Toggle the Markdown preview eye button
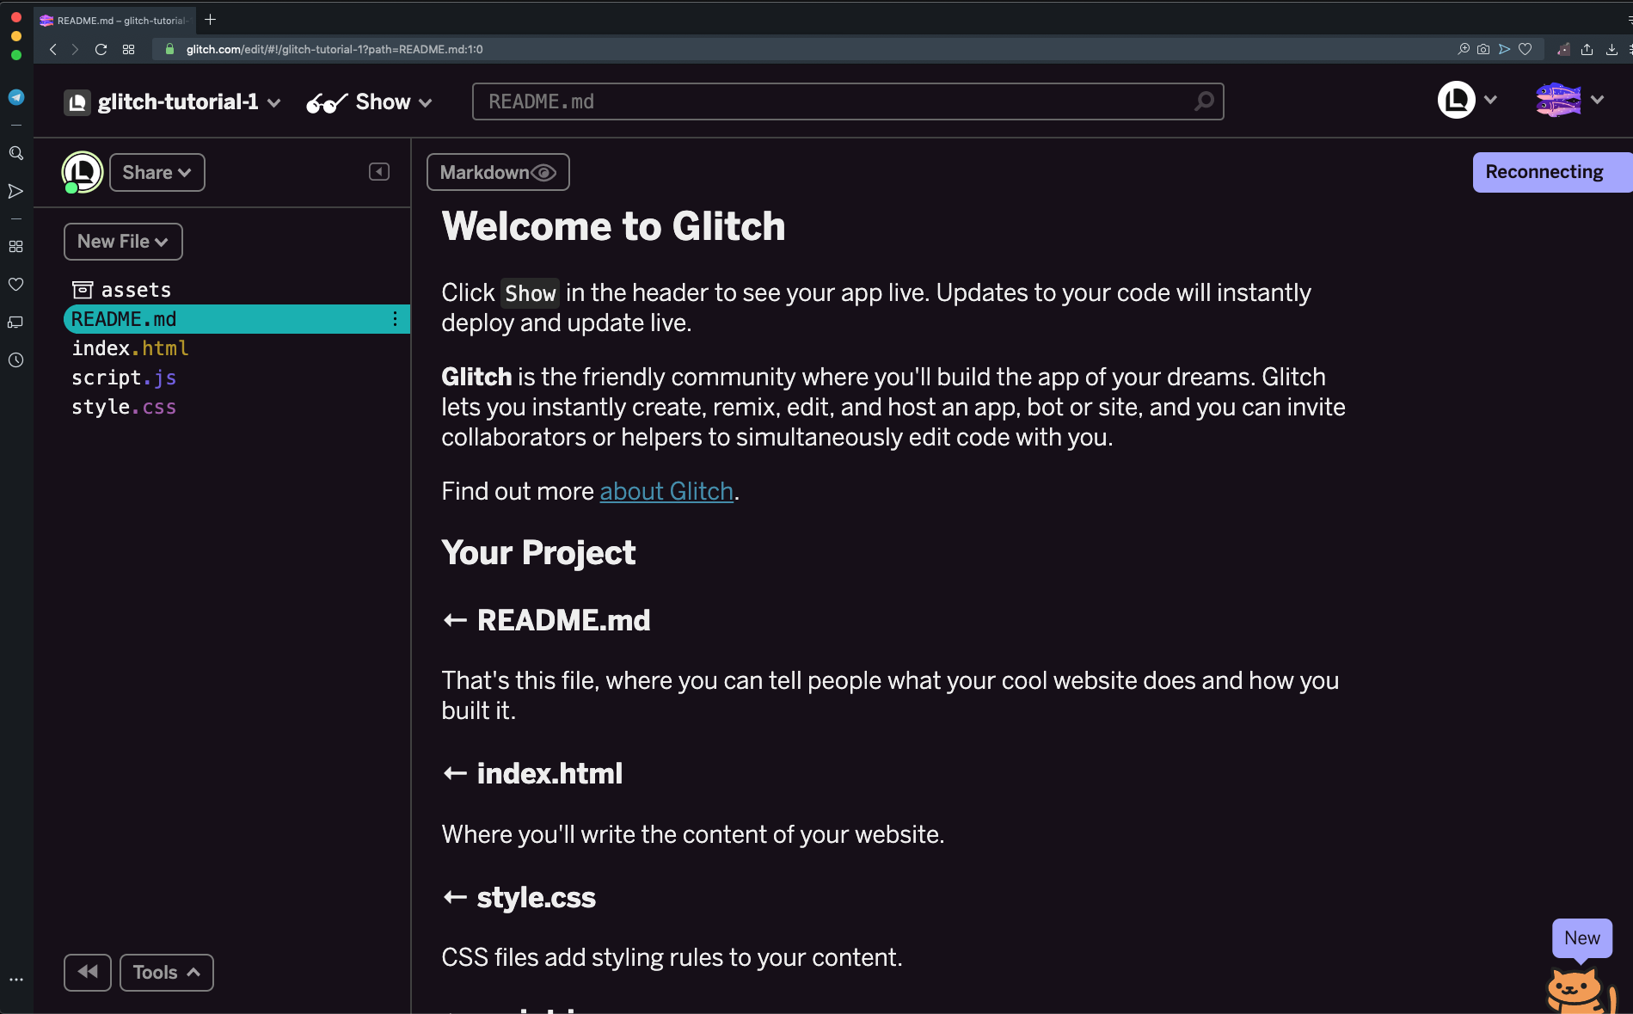The width and height of the screenshot is (1633, 1014). click(498, 172)
